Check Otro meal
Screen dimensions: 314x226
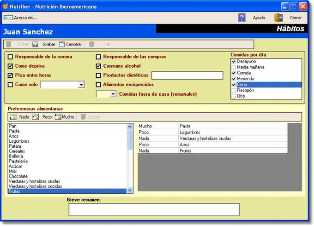click(234, 96)
